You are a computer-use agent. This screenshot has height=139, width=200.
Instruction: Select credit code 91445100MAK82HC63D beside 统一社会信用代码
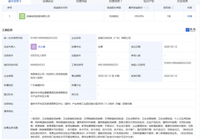(x=44, y=38)
